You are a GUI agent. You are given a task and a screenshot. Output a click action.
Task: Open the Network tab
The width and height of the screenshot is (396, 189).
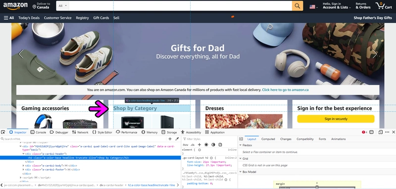click(x=80, y=132)
